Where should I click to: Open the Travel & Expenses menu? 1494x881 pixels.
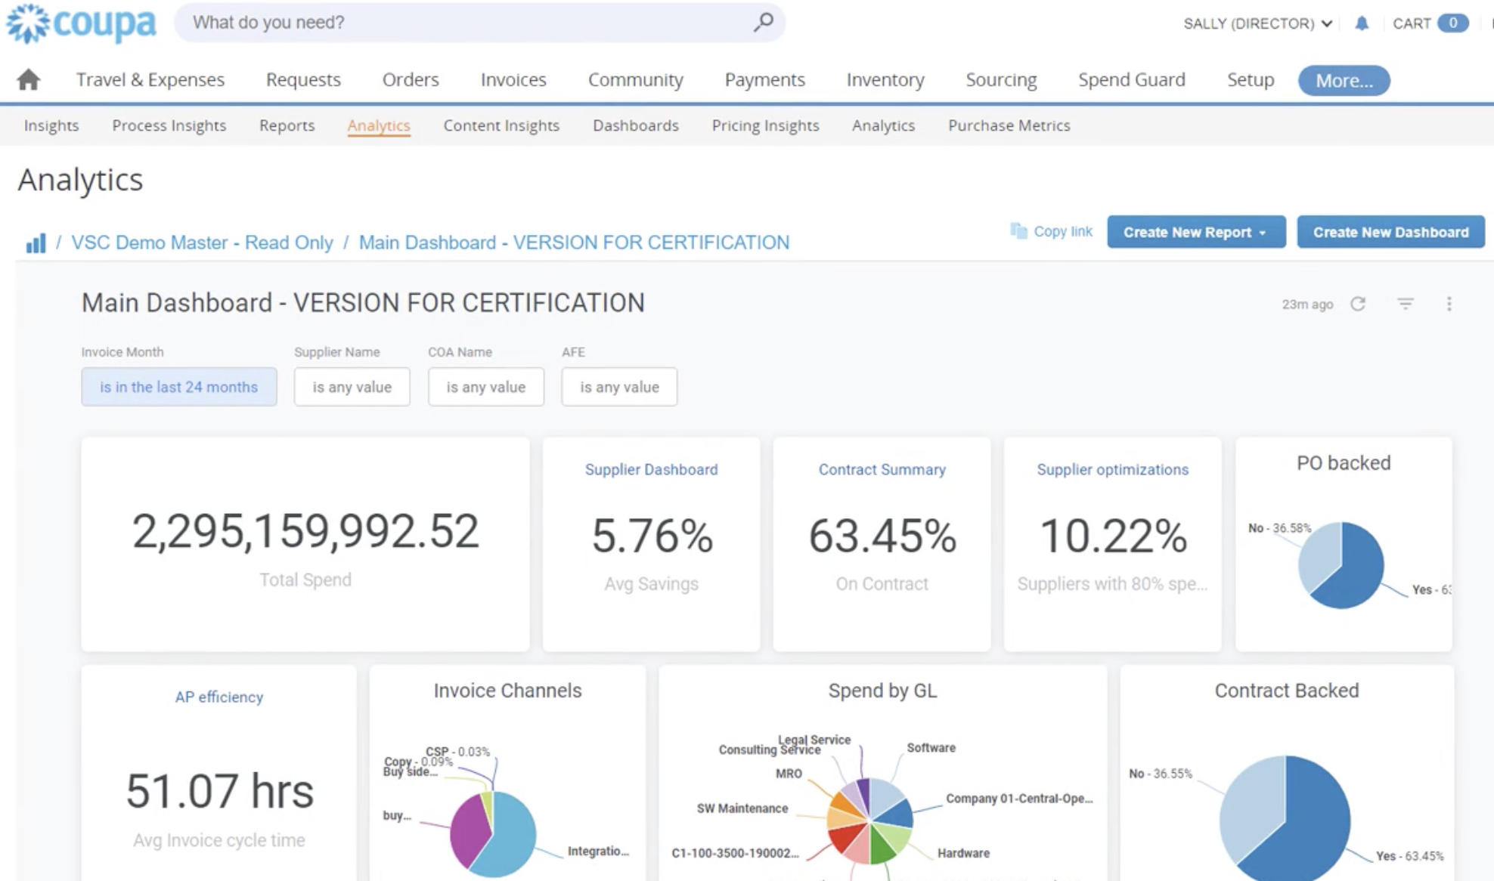click(x=150, y=79)
